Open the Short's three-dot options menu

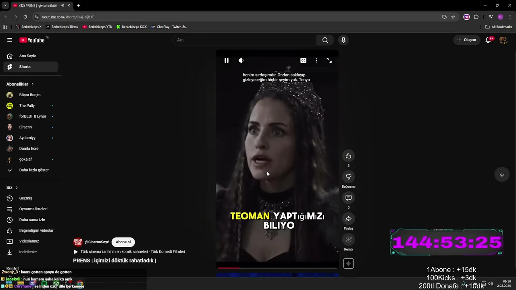[316, 60]
